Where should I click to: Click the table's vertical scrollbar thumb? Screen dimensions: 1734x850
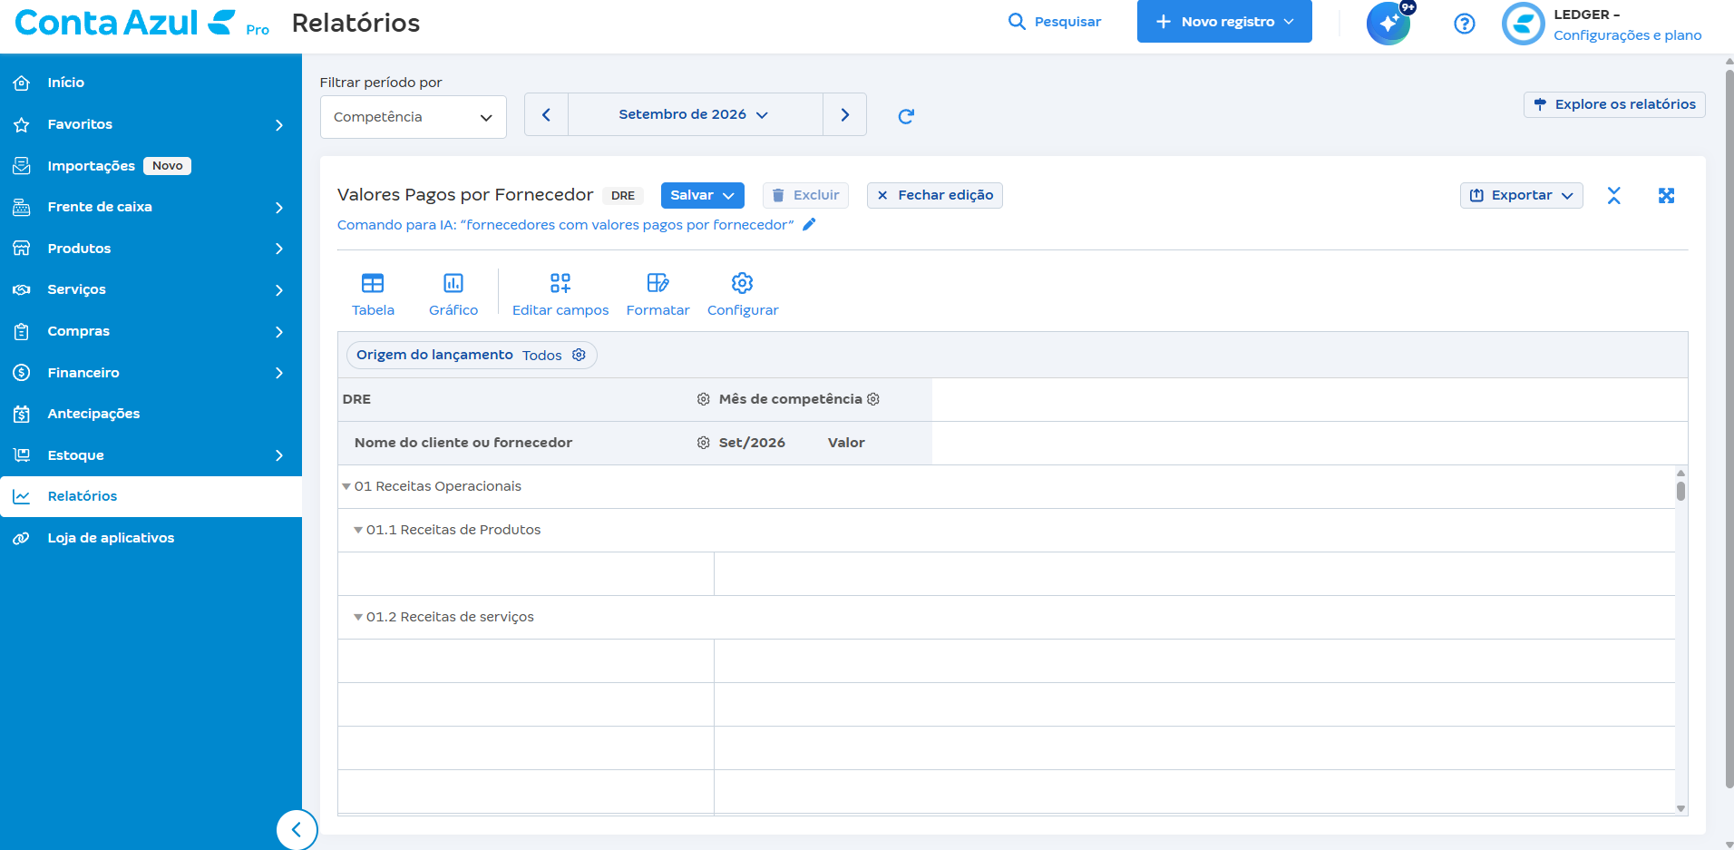coord(1680,491)
